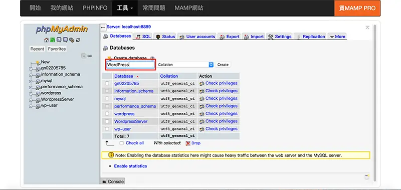This screenshot has height=190, width=401.
Task: Tick the checkbox for performance_schema
Action: tap(107, 106)
